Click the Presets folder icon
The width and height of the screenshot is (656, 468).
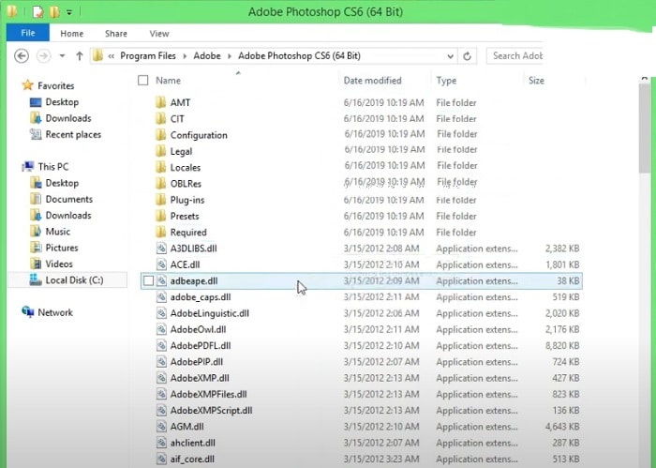pyautogui.click(x=160, y=216)
